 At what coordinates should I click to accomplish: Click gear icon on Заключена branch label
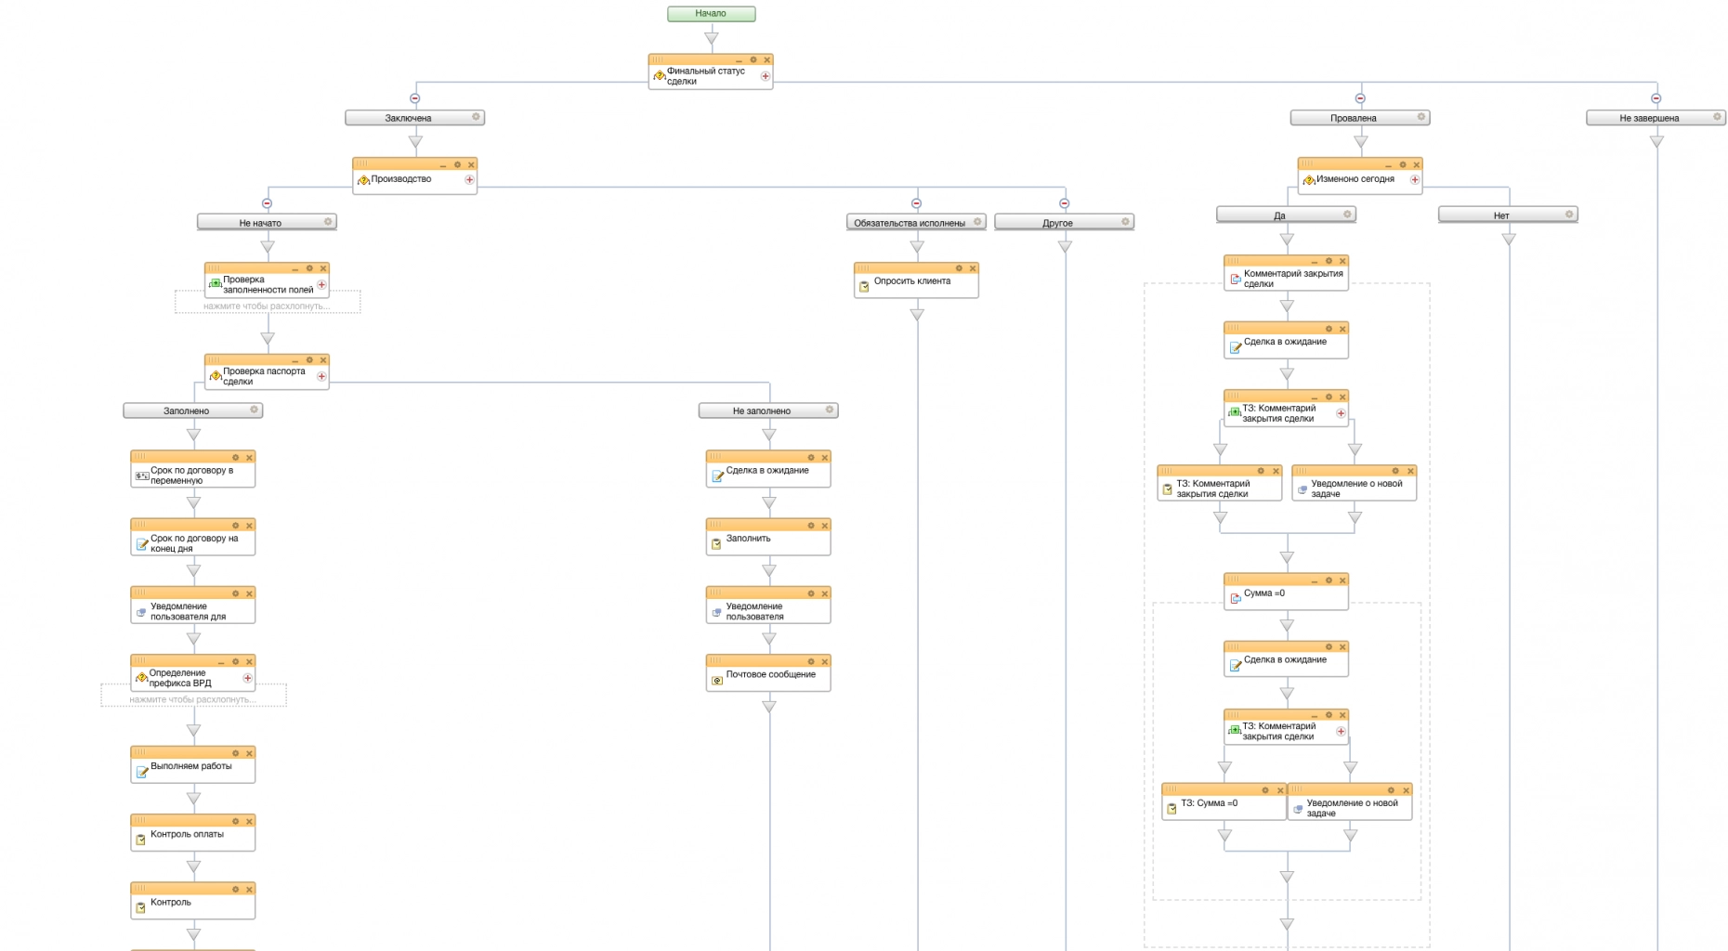point(476,117)
